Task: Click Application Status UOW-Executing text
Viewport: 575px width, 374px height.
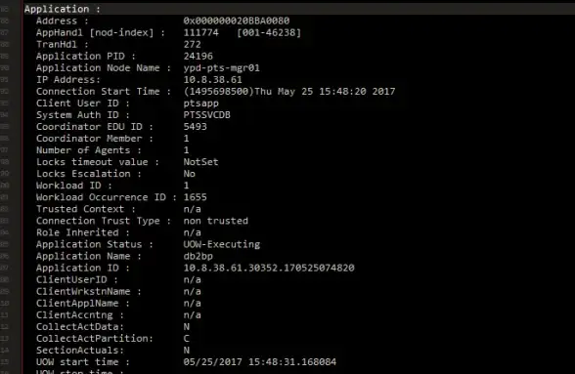Action: click(221, 244)
